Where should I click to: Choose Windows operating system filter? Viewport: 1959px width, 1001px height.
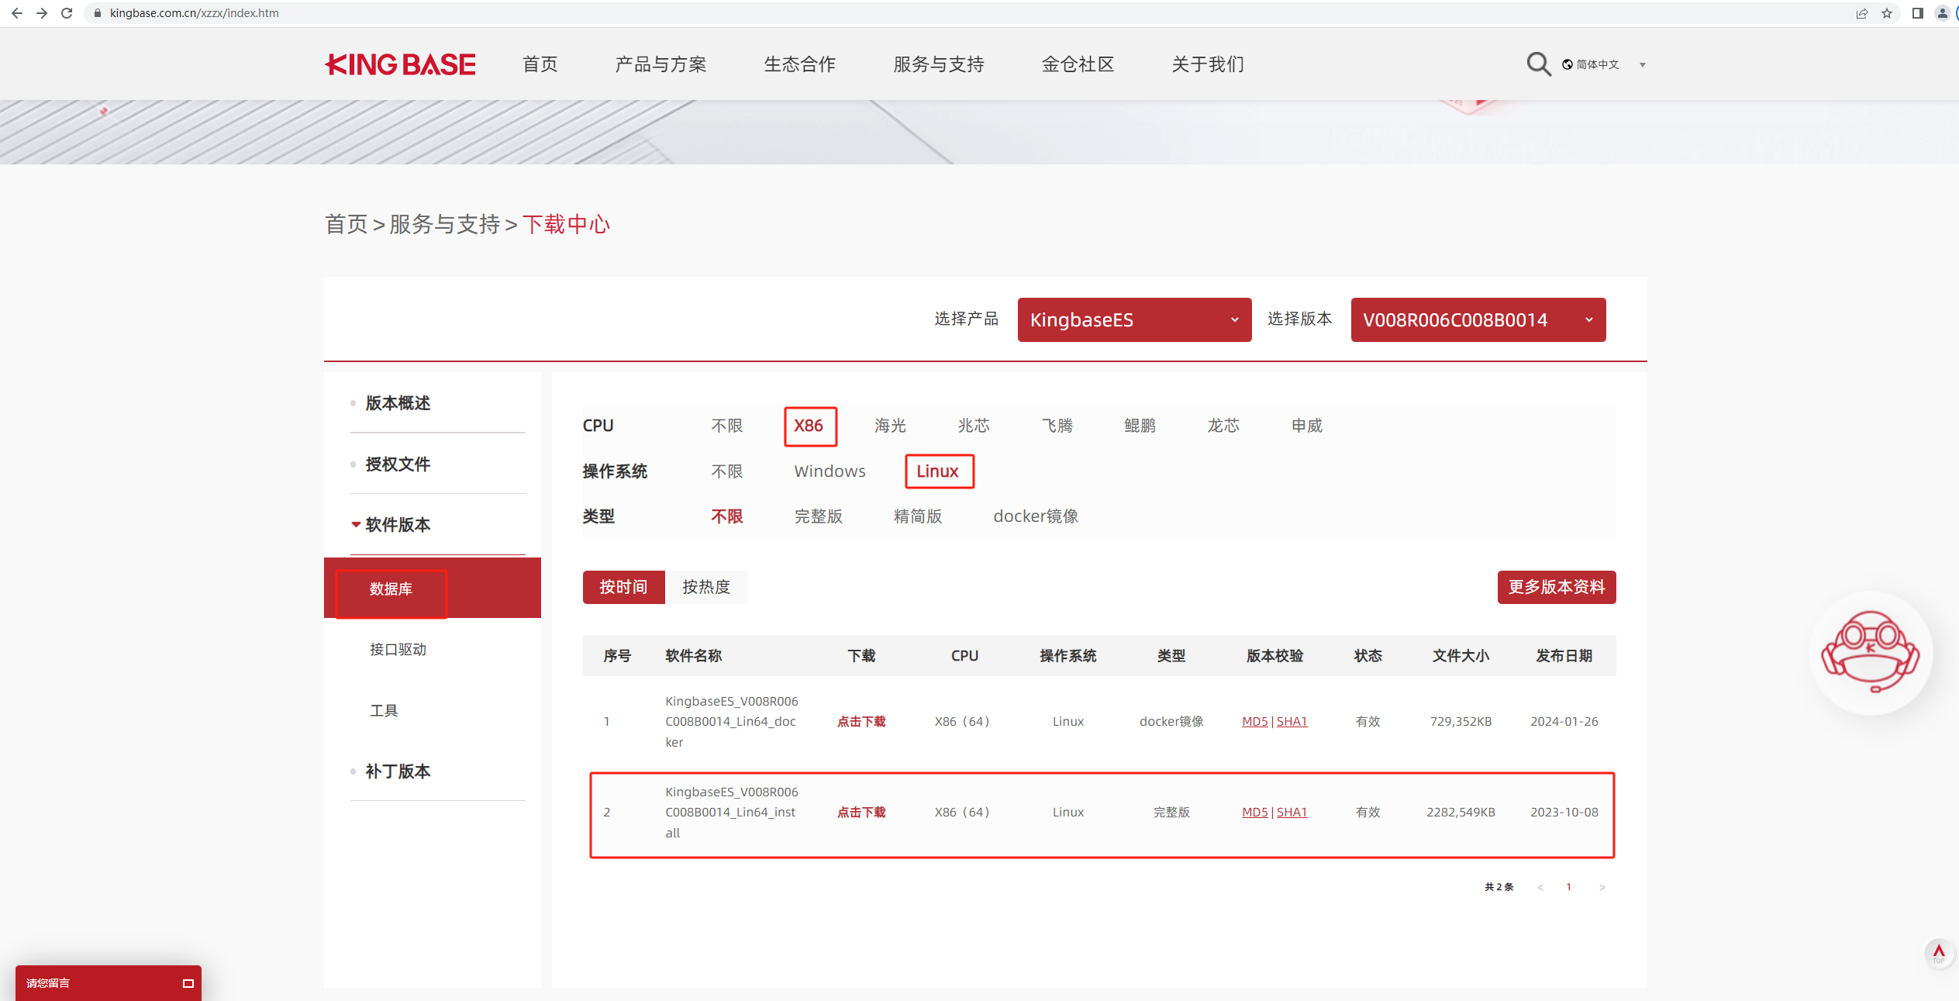[x=829, y=471]
